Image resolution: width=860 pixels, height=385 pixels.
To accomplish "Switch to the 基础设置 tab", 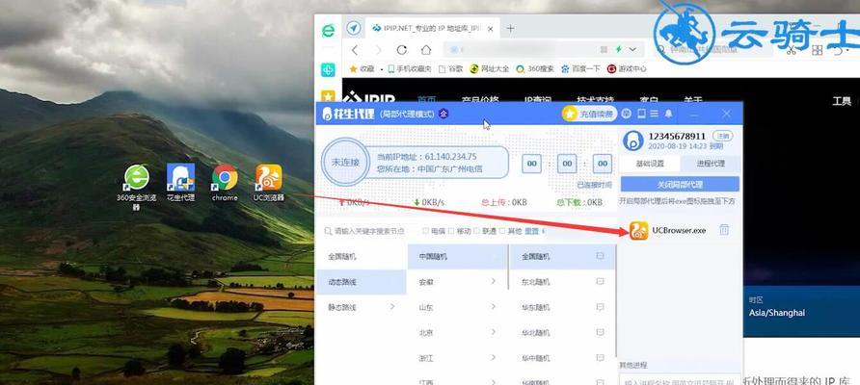I will 650,164.
